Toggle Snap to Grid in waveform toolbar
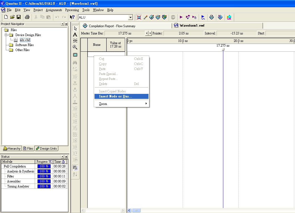295x213 pixels. click(x=75, y=168)
